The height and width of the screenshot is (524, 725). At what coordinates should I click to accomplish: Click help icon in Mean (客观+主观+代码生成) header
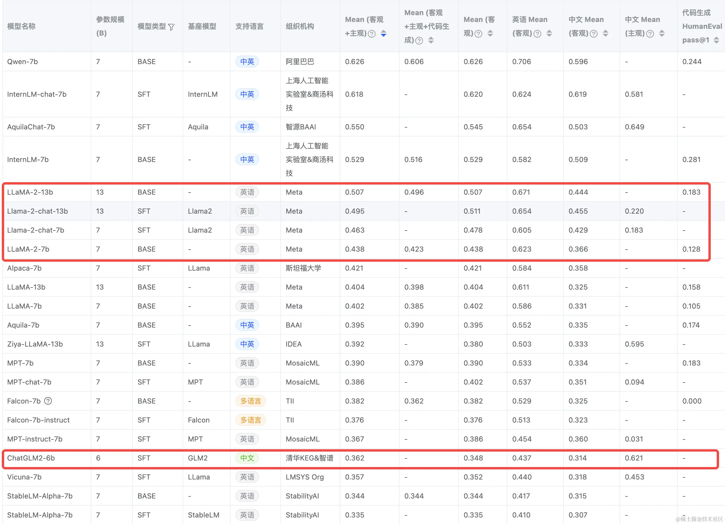[x=419, y=40]
